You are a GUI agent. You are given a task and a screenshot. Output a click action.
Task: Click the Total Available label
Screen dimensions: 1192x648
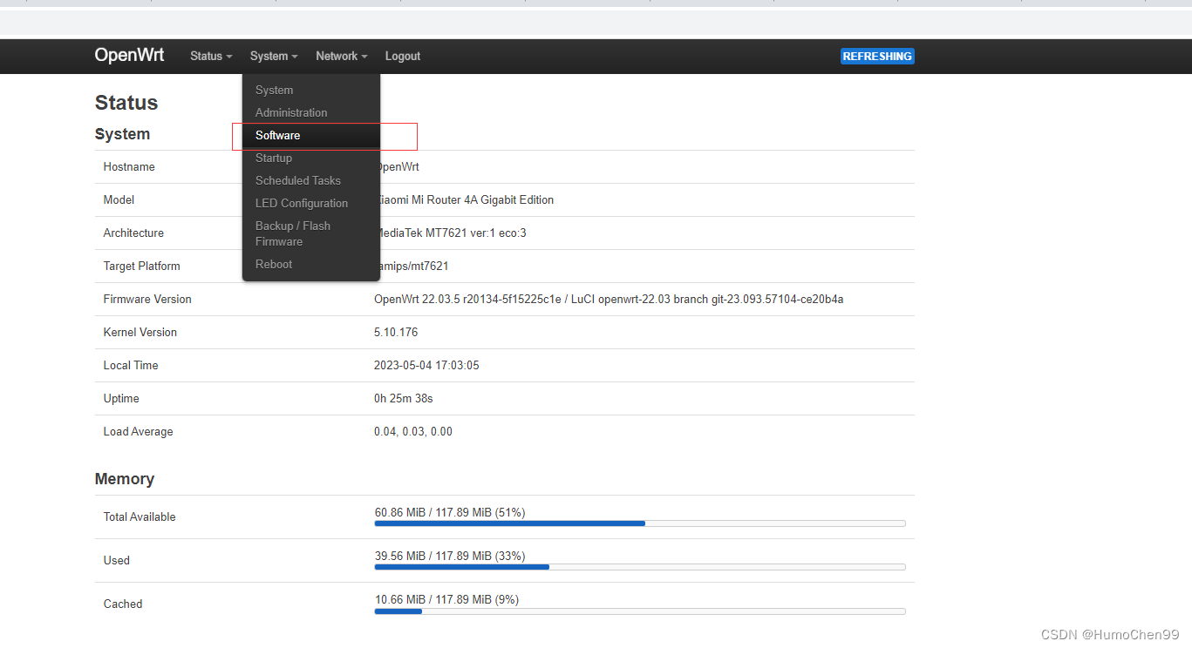[x=140, y=516]
